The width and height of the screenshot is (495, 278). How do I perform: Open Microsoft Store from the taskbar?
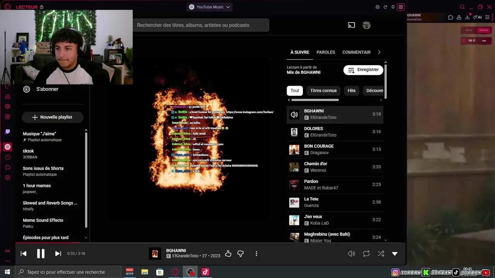(159, 272)
